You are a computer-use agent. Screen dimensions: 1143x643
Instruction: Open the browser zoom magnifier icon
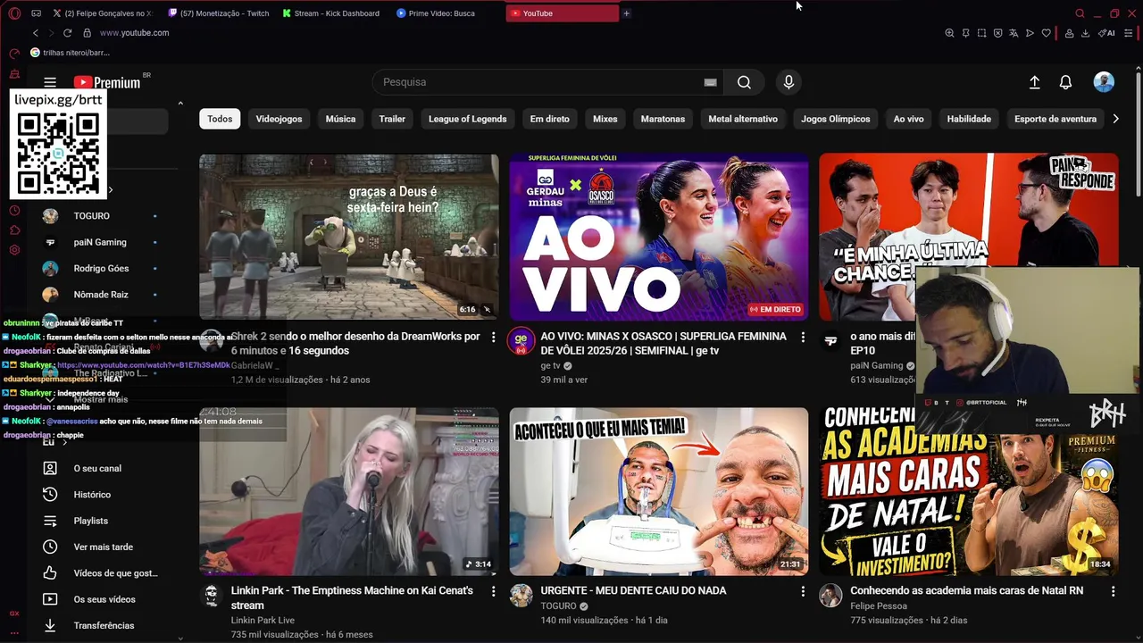tap(949, 33)
